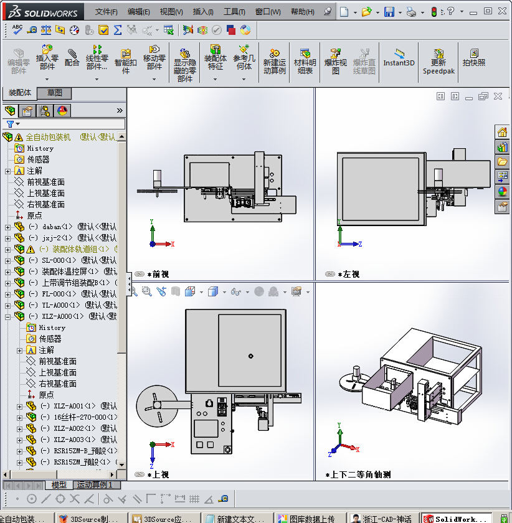Click the Measure tool icon
The width and height of the screenshot is (512, 523).
tap(32, 30)
